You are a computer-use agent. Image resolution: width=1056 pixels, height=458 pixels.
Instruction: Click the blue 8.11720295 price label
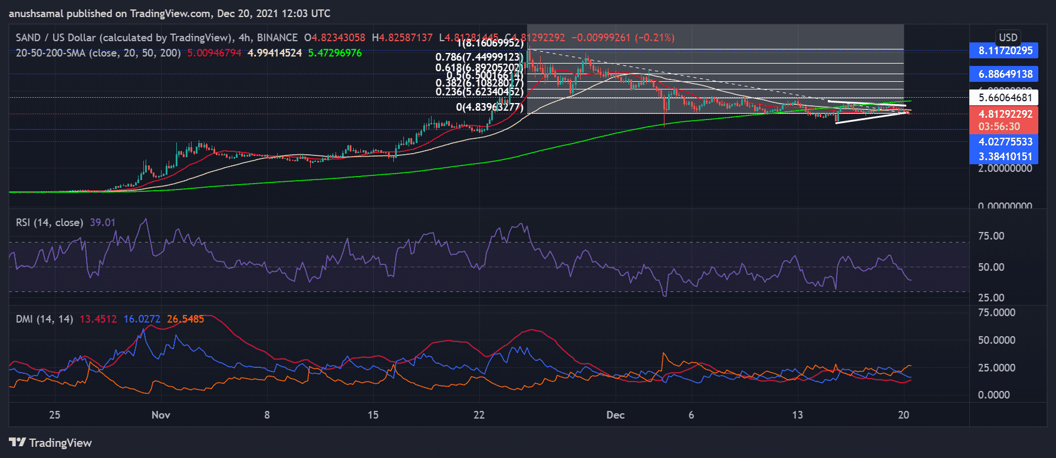tap(1005, 51)
